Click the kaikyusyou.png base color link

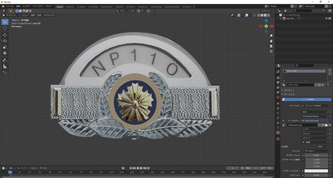(x=315, y=121)
